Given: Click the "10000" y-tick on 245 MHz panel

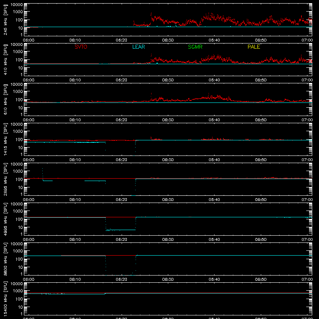Looking at the screenshot, I should point(17,5).
